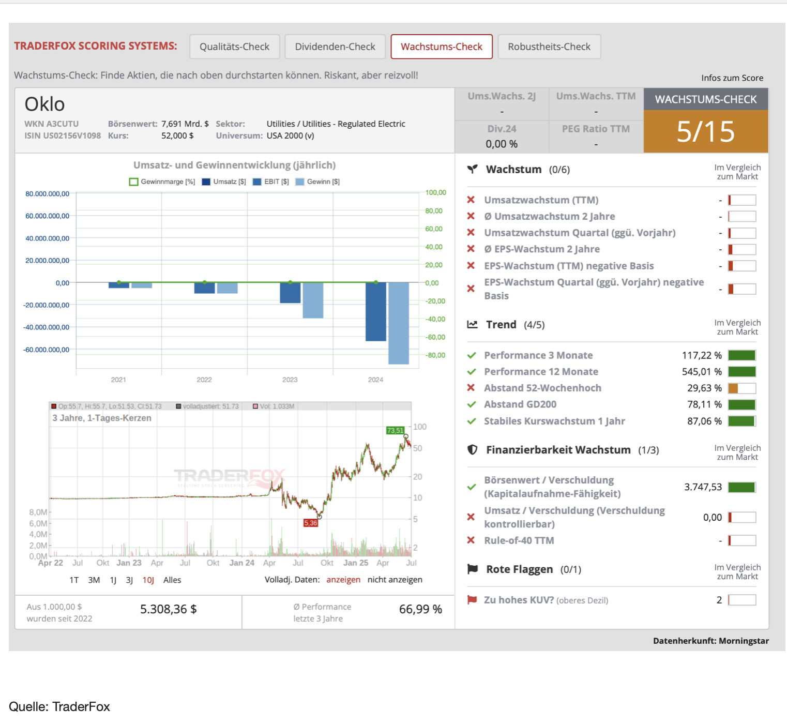Select 1J chart timeframe
Viewport: 787px width, 725px height.
[113, 580]
